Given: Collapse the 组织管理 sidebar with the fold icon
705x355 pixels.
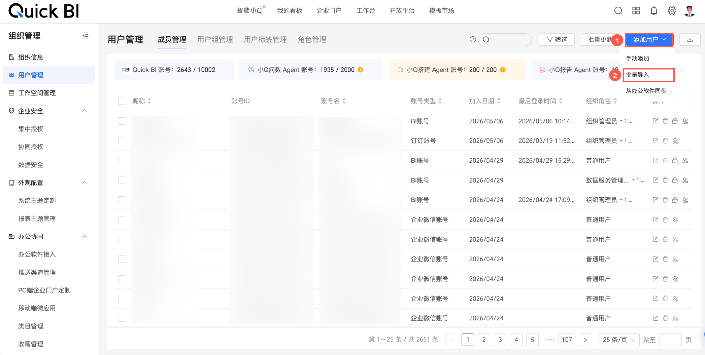Looking at the screenshot, I should (86, 36).
